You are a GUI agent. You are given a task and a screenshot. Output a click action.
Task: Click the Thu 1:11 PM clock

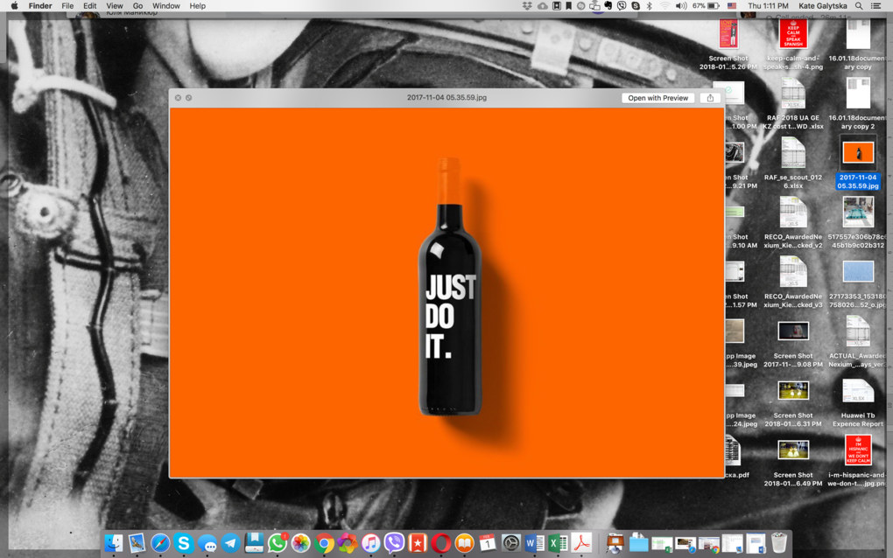pos(768,6)
